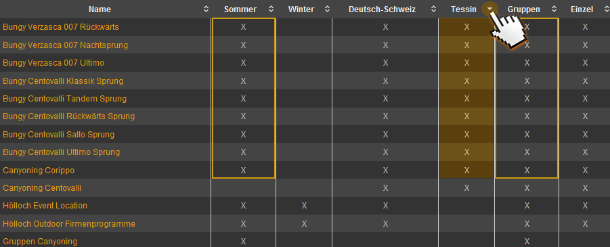This screenshot has height=247, width=610.
Task: Sort table by the Name column arrows
Action: (206, 9)
